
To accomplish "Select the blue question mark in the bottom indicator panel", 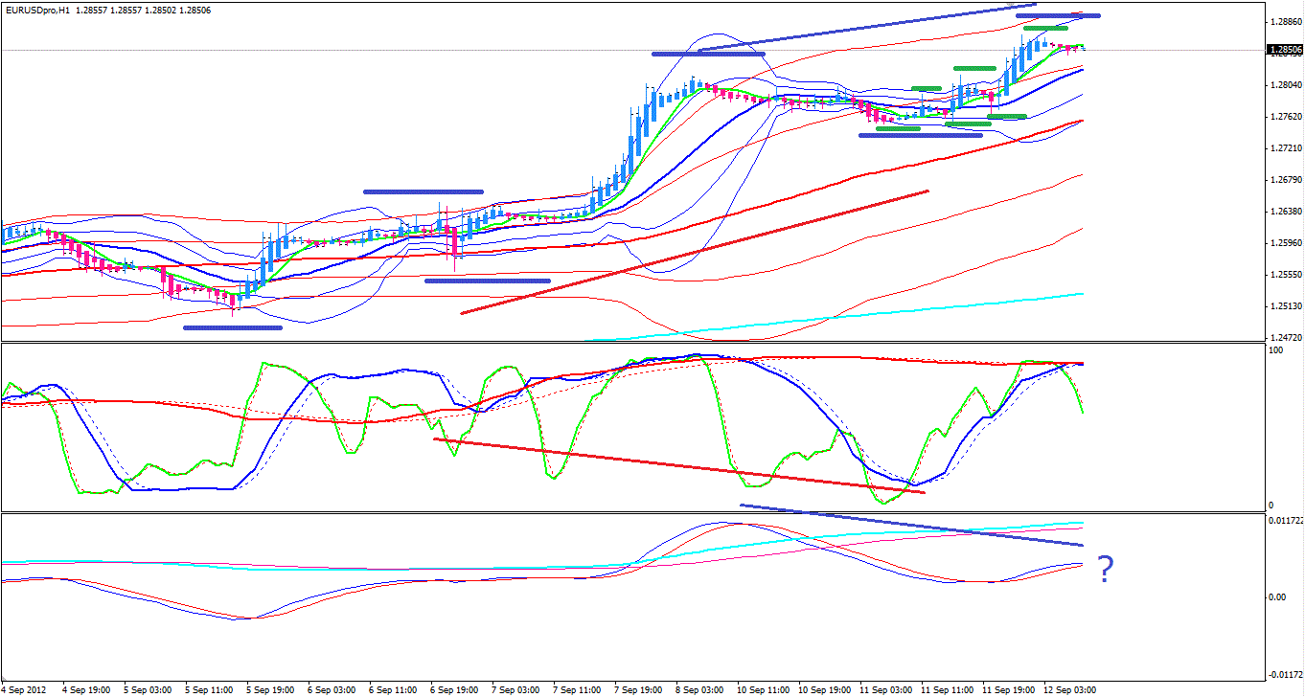I will (1105, 570).
